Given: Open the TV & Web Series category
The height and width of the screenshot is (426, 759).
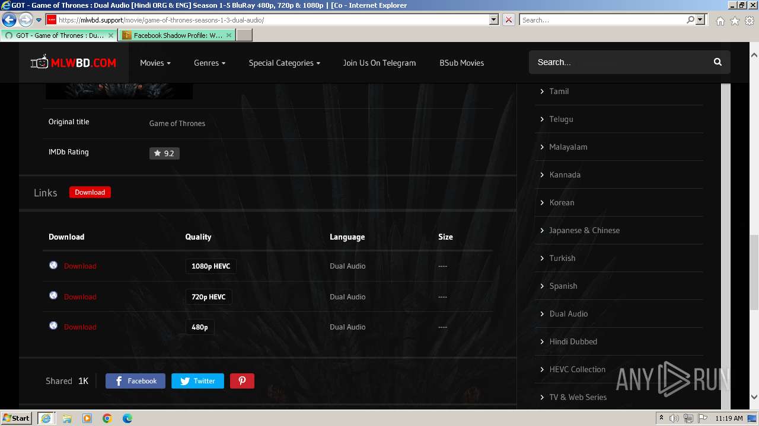Looking at the screenshot, I should click(x=578, y=397).
